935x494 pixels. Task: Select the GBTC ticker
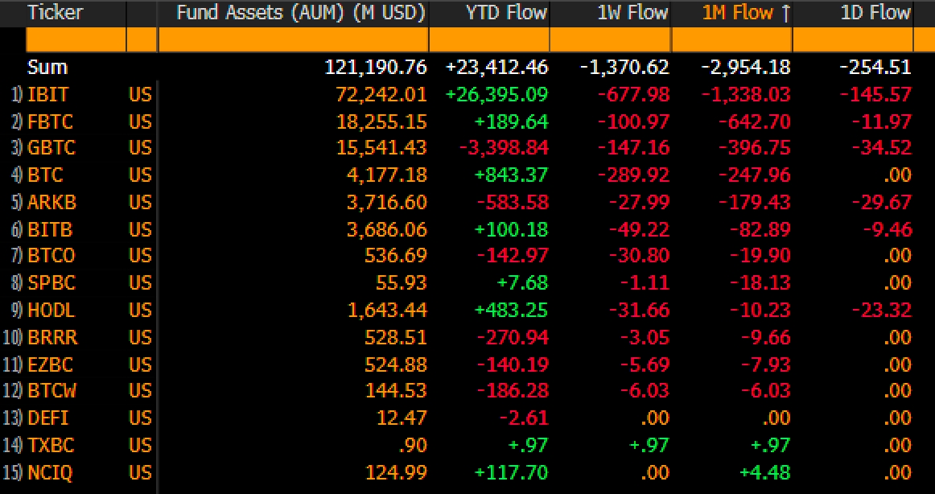pos(51,149)
